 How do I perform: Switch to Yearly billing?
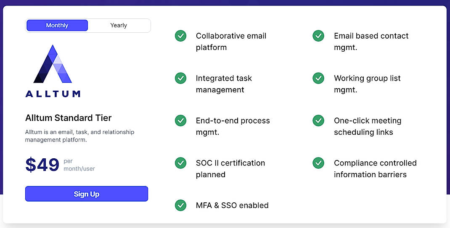(x=119, y=25)
